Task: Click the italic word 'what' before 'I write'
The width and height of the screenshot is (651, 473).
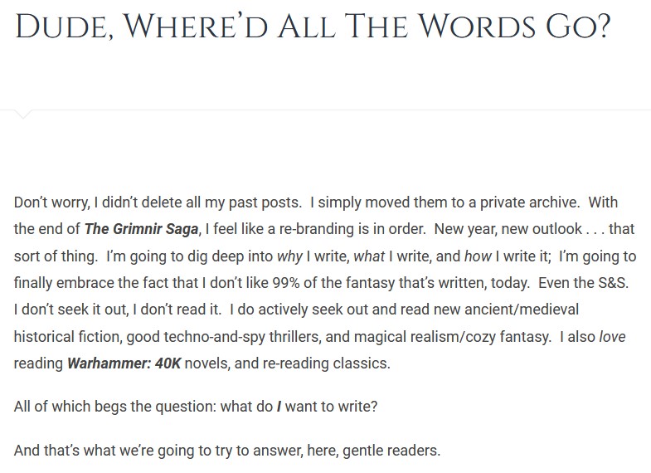Action: tap(369, 256)
